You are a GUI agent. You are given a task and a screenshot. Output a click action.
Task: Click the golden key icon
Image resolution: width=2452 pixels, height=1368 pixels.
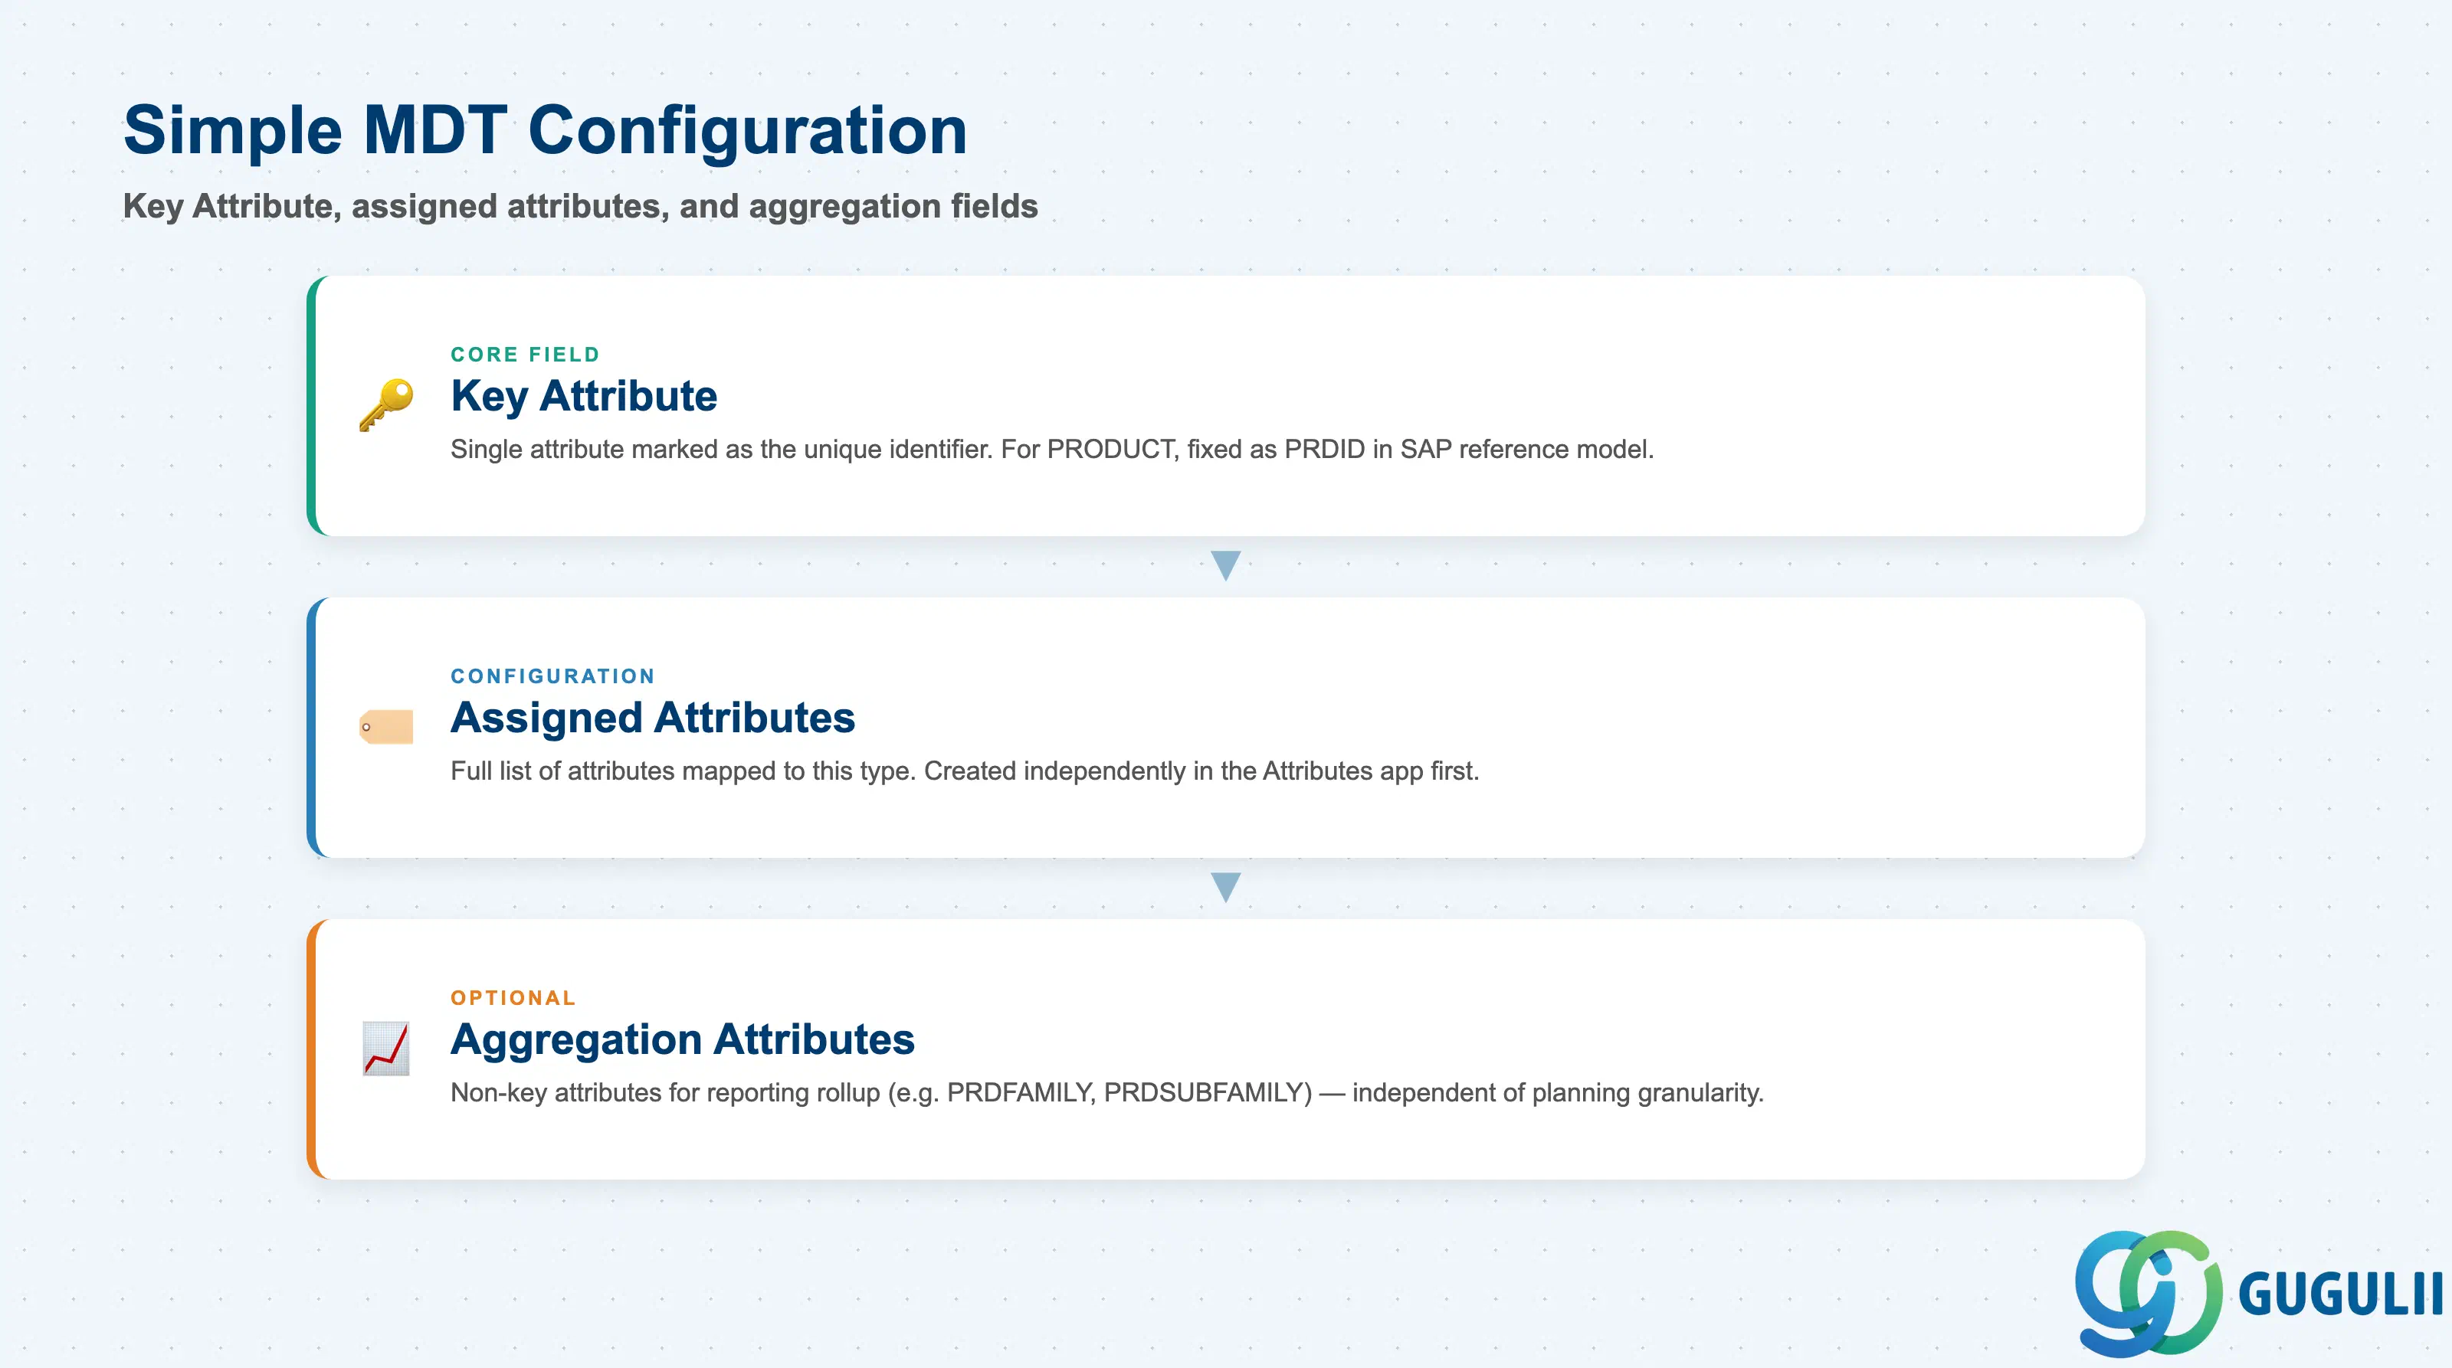pos(385,405)
